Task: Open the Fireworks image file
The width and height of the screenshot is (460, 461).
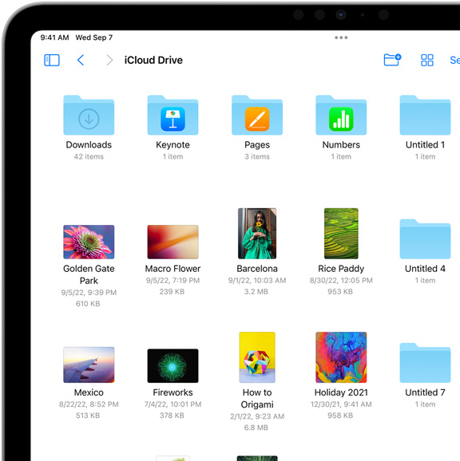Action: [172, 366]
